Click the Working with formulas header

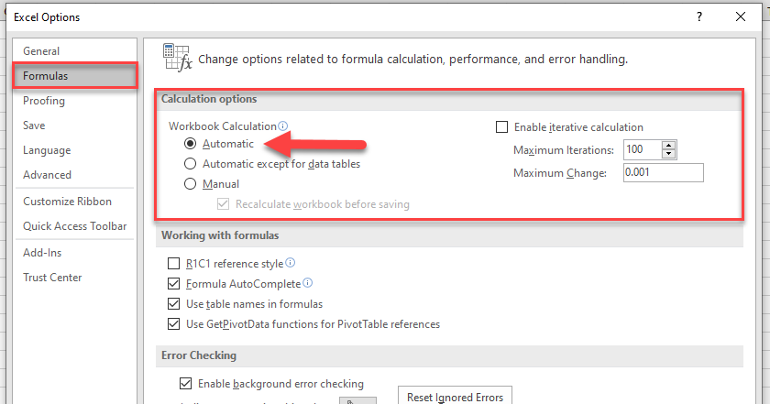220,235
